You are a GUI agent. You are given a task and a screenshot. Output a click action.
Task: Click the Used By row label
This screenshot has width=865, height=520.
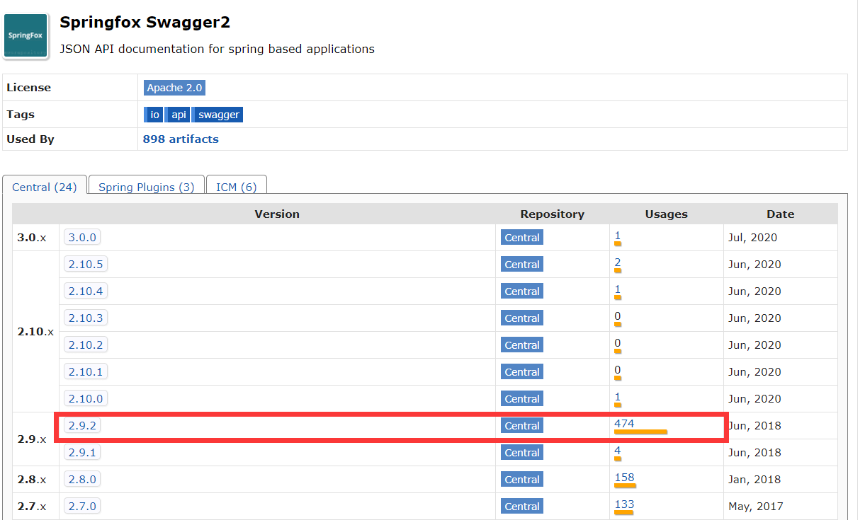pos(30,139)
